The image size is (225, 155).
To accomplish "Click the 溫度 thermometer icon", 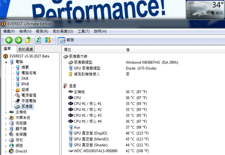I will click(x=65, y=86).
